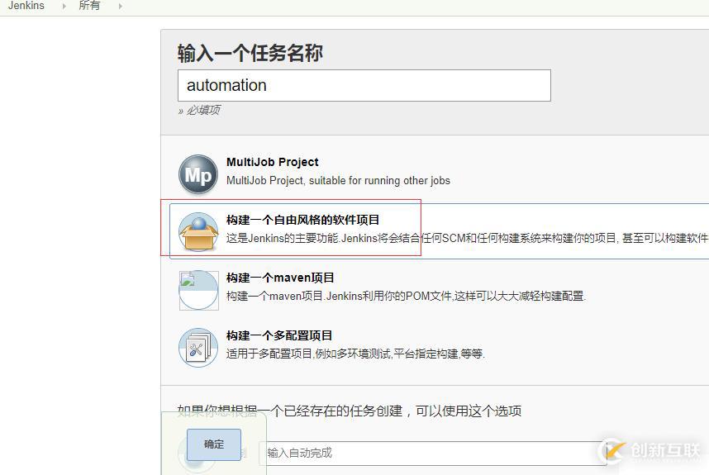Screen dimensions: 709x475
Task: Focus the task name field containing automation
Action: coord(364,85)
